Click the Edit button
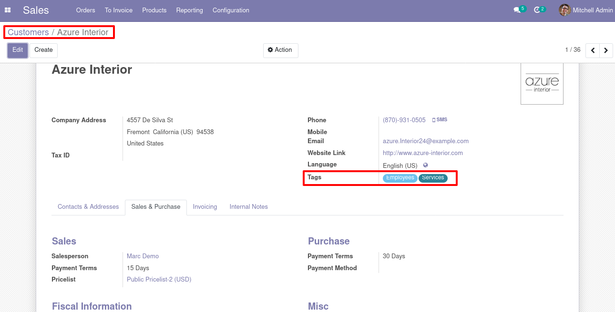615x312 pixels. (18, 50)
